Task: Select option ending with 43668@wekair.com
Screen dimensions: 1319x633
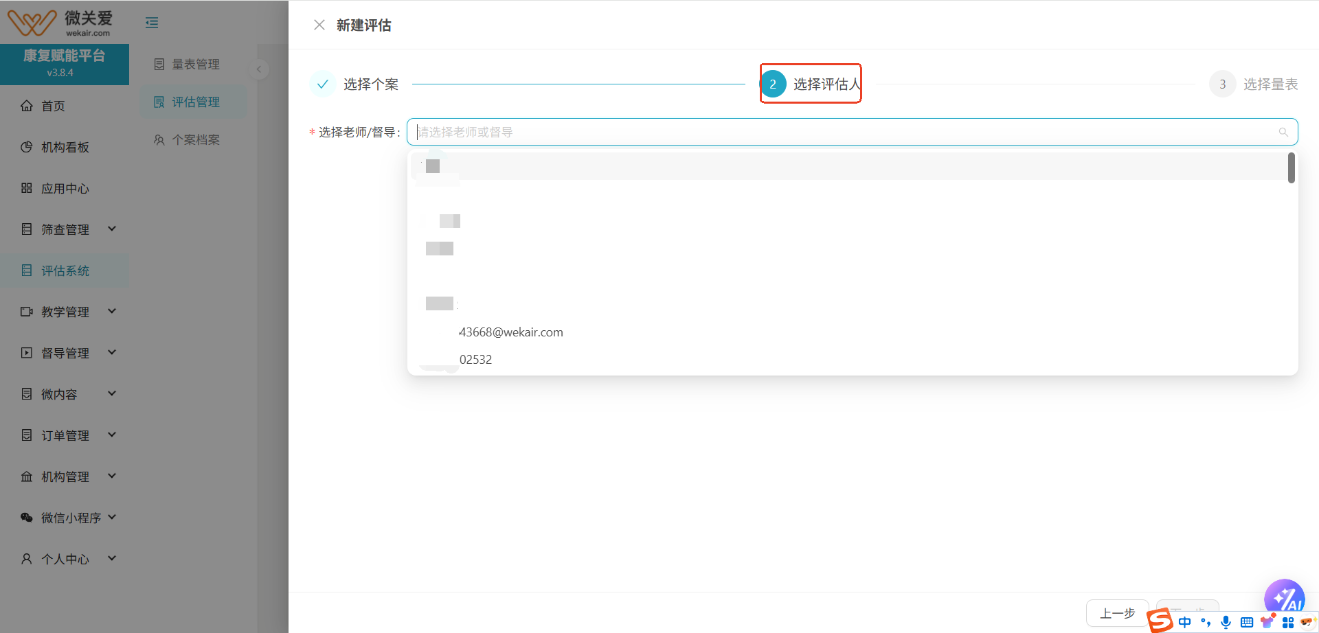Action: click(510, 332)
